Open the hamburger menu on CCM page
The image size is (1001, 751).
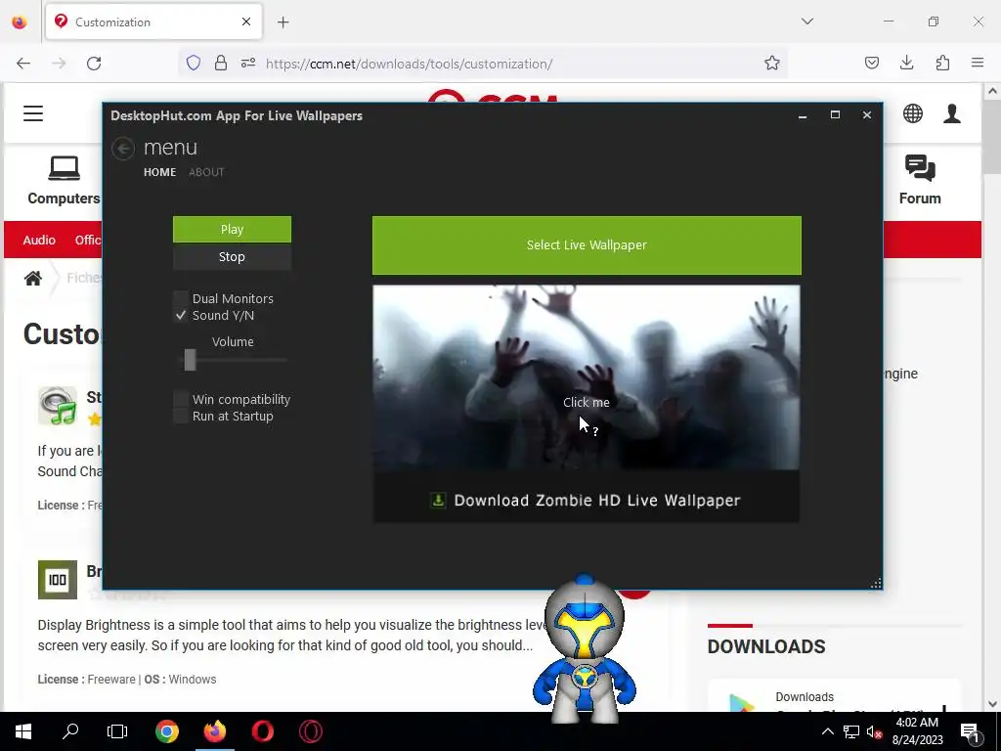coord(33,113)
